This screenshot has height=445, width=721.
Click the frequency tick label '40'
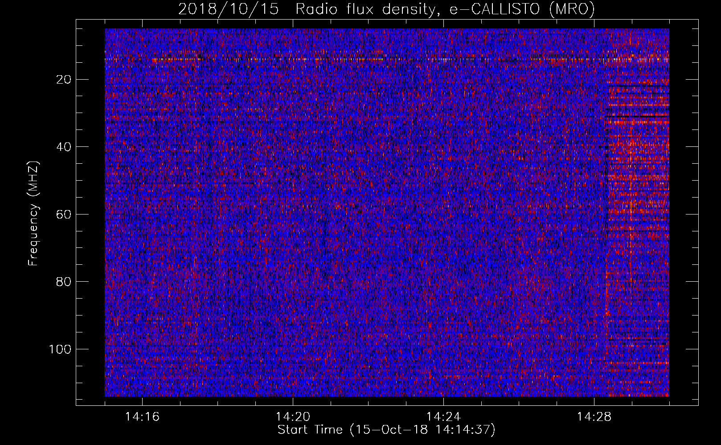(x=64, y=147)
